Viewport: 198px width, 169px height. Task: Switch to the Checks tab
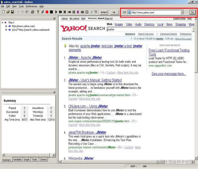click(43, 159)
